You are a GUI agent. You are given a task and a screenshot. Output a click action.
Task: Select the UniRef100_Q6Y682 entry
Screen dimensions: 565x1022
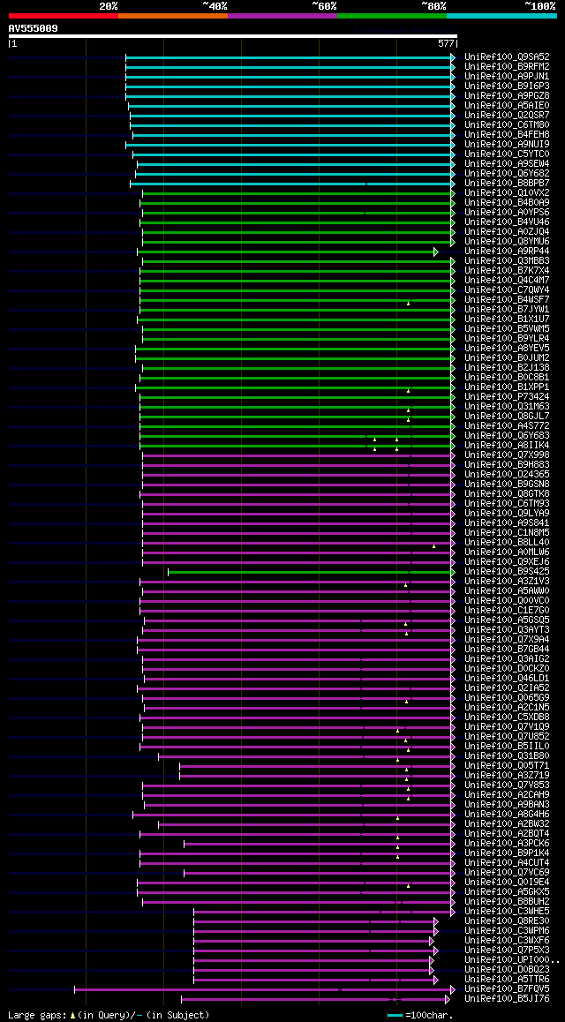point(507,173)
